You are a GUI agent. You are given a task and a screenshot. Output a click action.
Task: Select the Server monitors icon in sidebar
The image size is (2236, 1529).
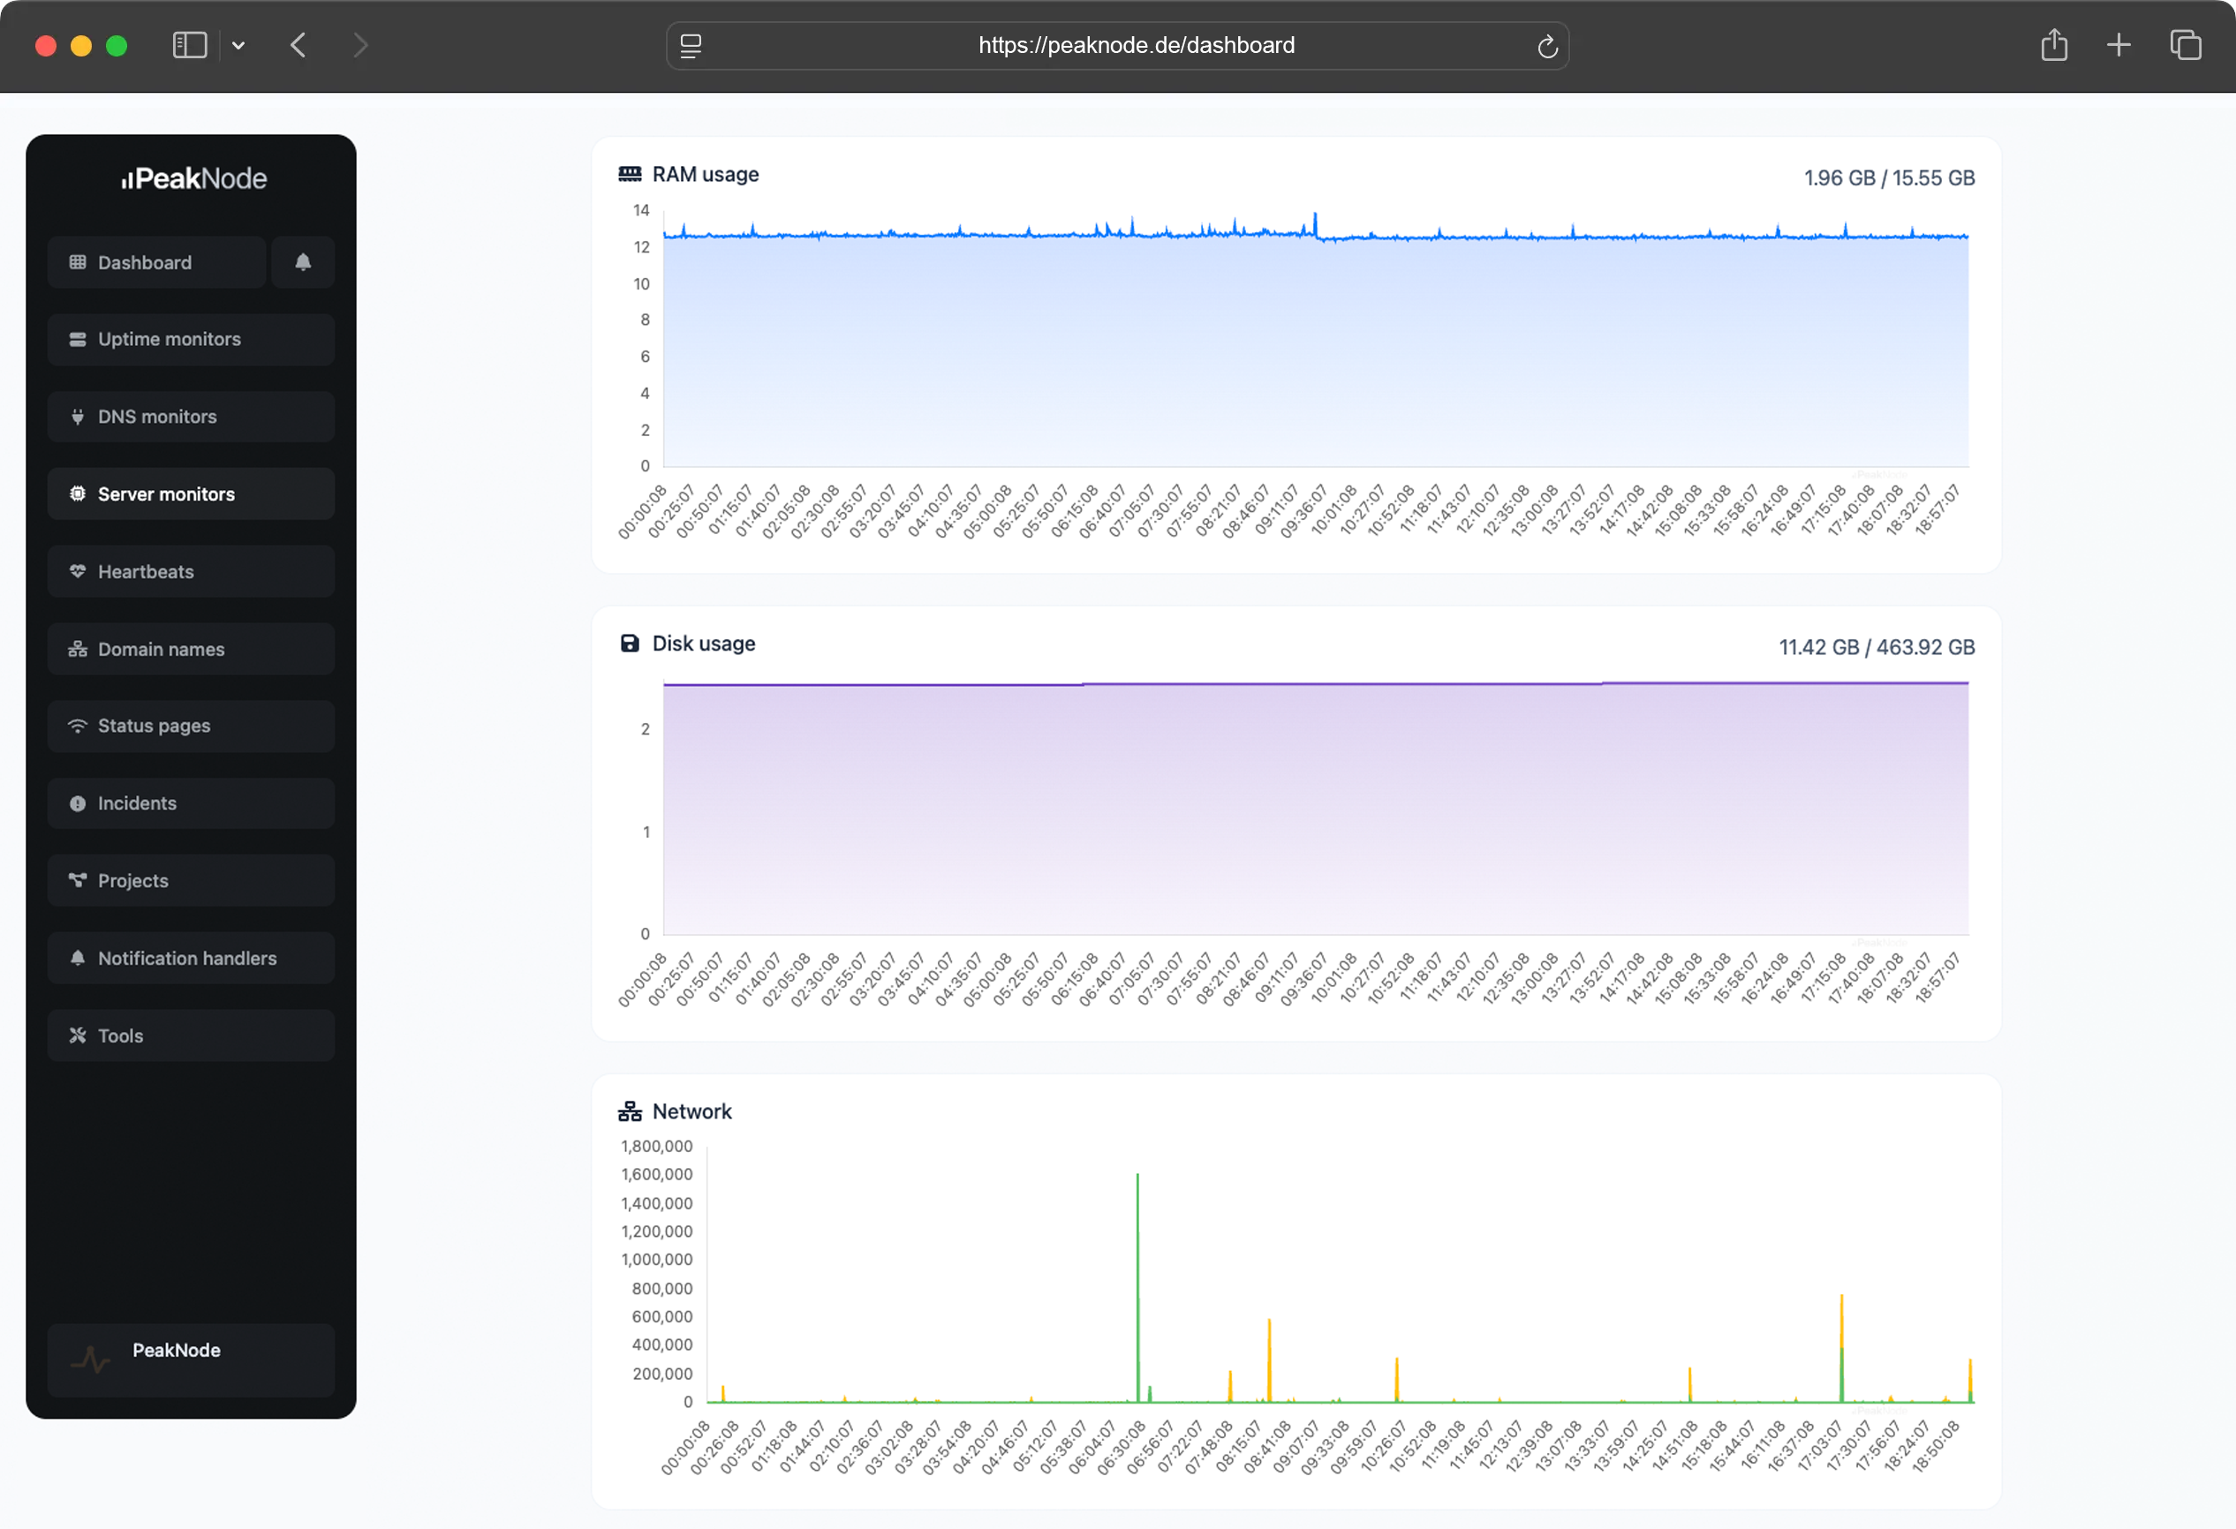pos(78,493)
